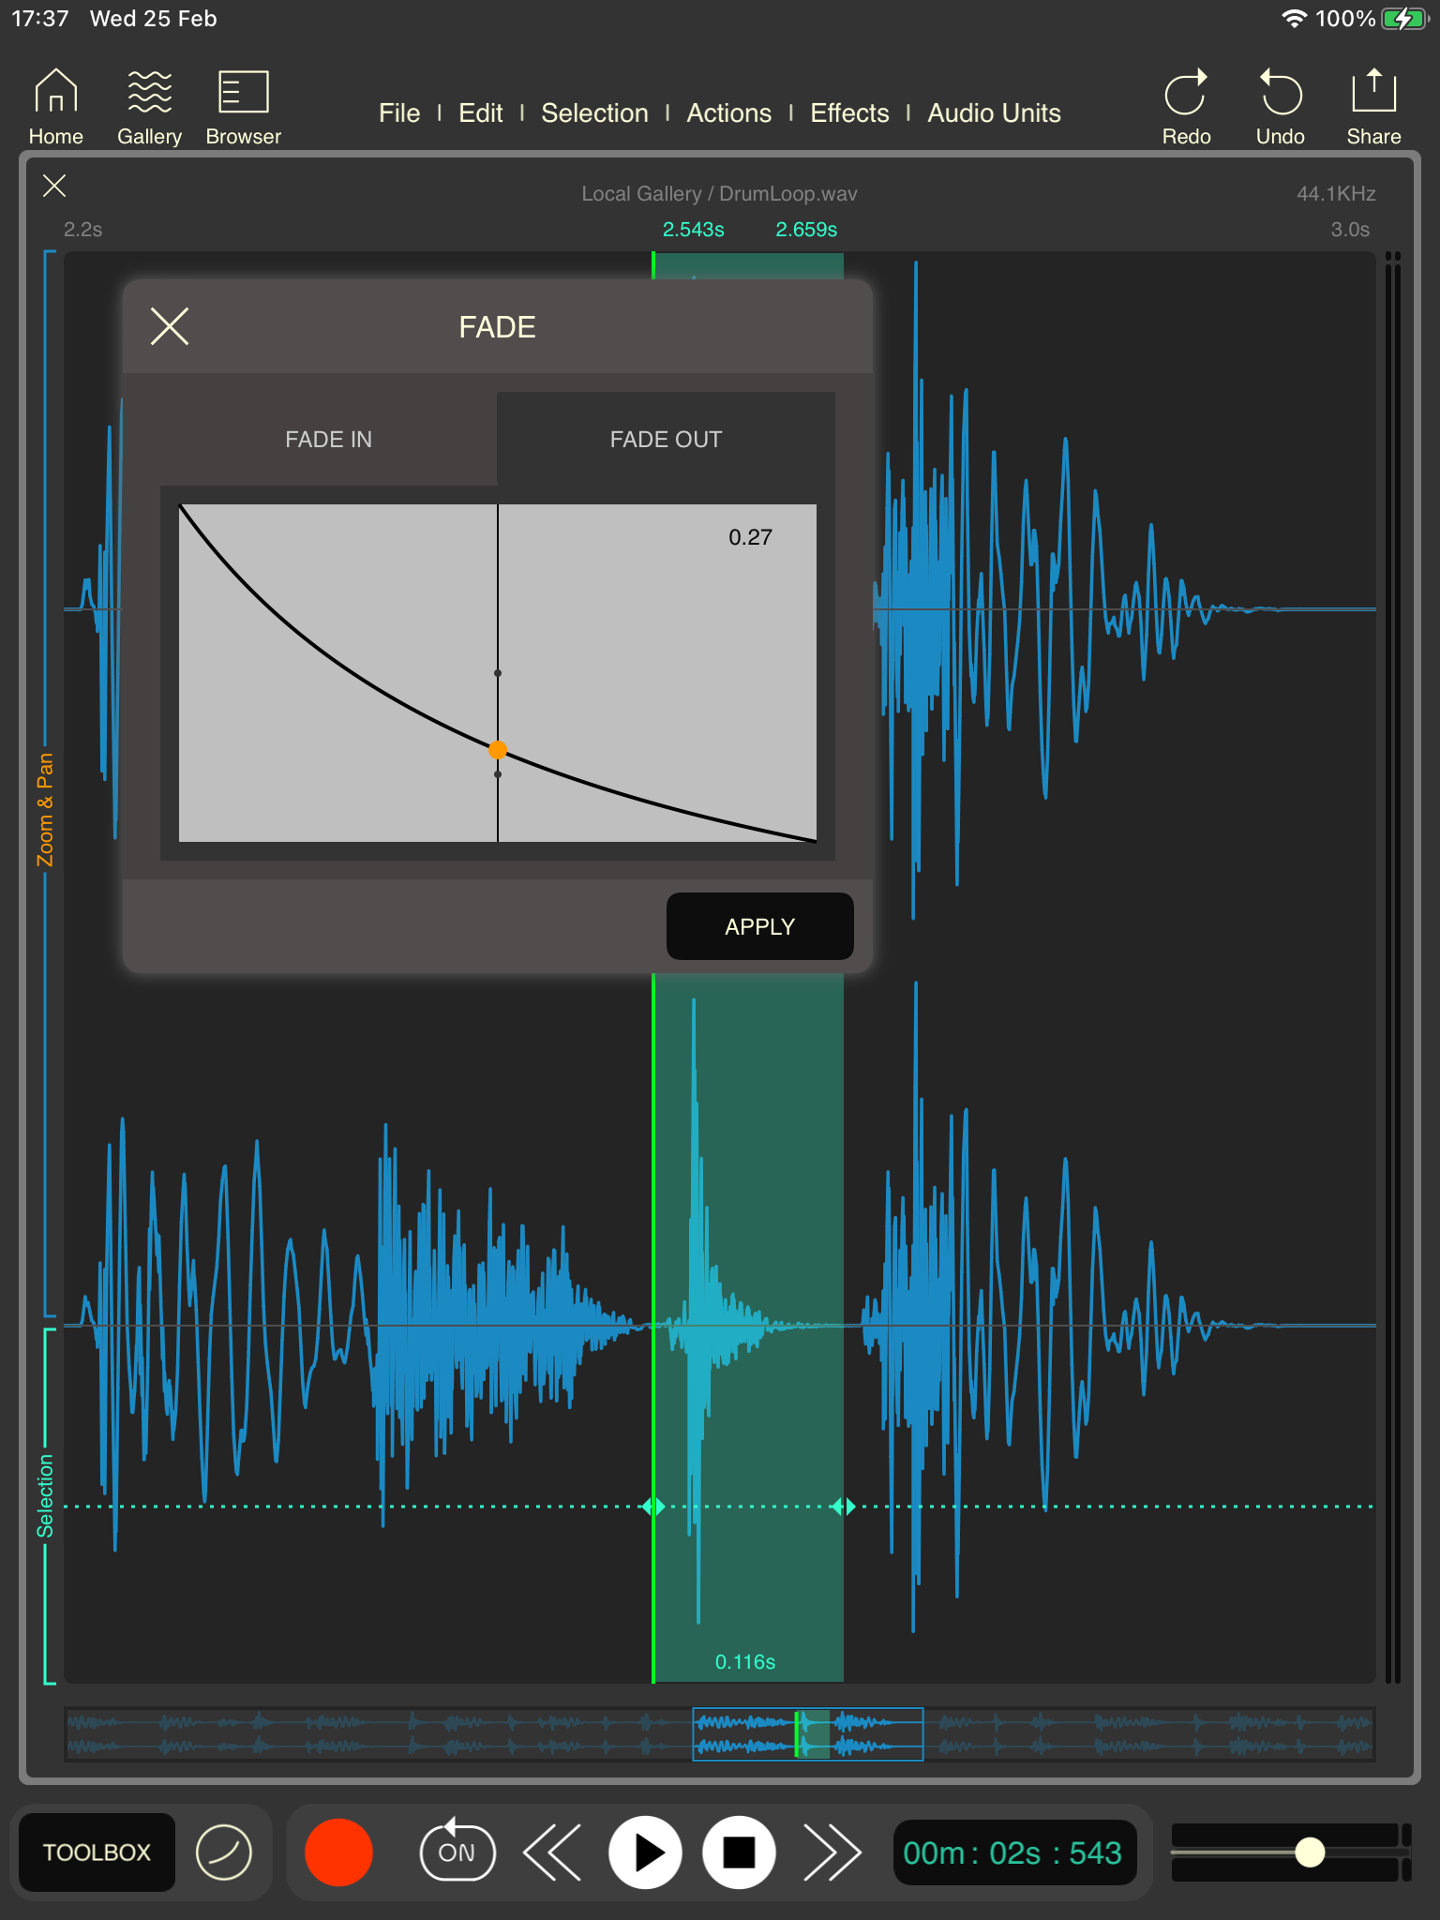Open the Edit menu
Image resolution: width=1440 pixels, height=1920 pixels.
click(481, 113)
